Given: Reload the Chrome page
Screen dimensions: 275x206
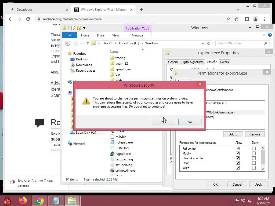Looking at the screenshot, I should pos(28,19).
